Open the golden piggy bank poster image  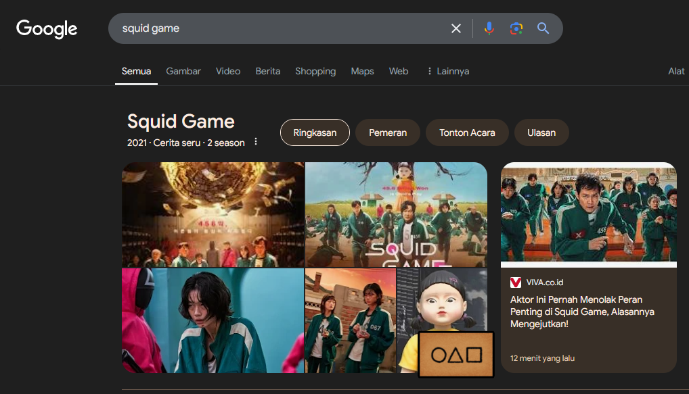tap(213, 214)
